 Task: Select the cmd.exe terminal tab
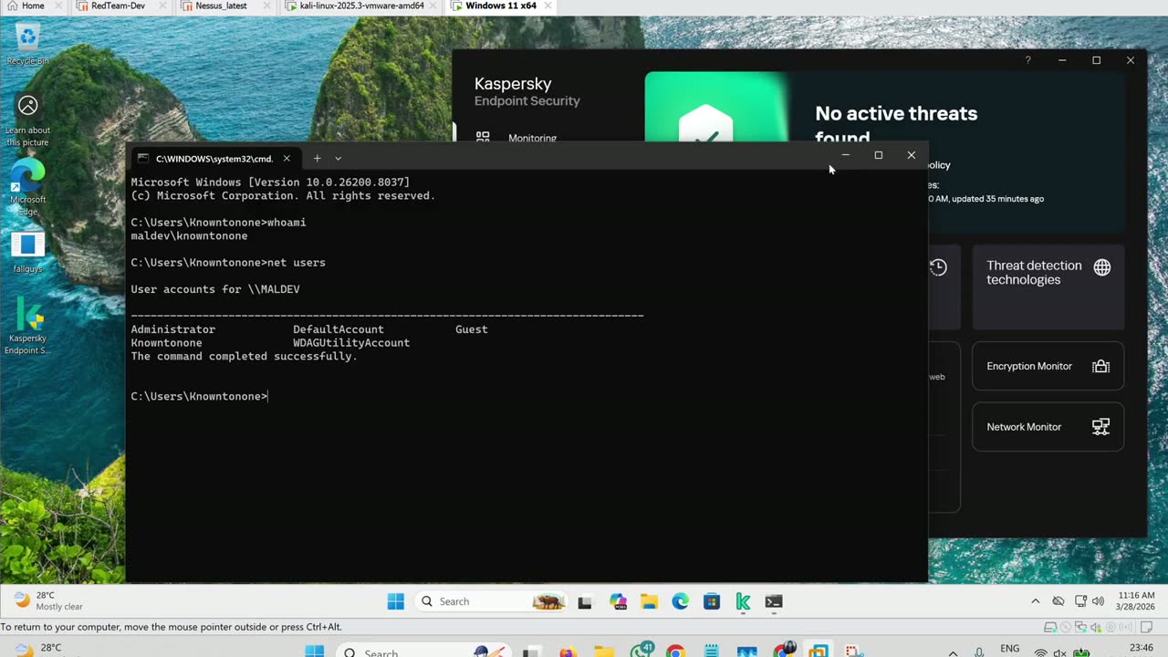(214, 159)
